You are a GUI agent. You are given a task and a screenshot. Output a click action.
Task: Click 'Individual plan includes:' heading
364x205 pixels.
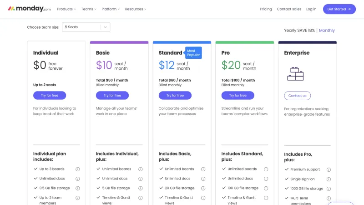pyautogui.click(x=50, y=156)
